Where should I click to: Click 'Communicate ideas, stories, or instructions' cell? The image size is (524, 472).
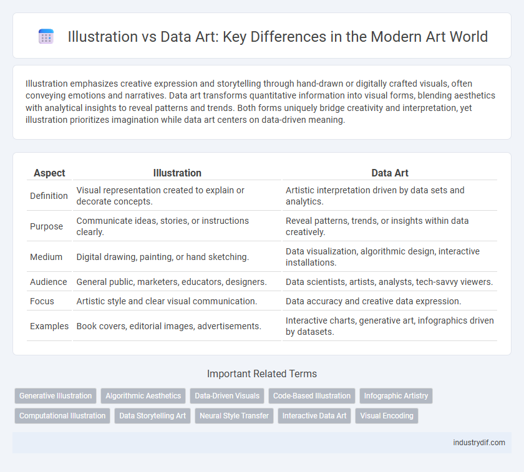pyautogui.click(x=177, y=226)
